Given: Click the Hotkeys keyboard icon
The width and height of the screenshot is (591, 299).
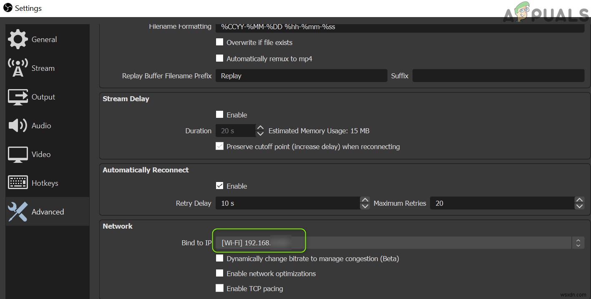Looking at the screenshot, I should 18,182.
